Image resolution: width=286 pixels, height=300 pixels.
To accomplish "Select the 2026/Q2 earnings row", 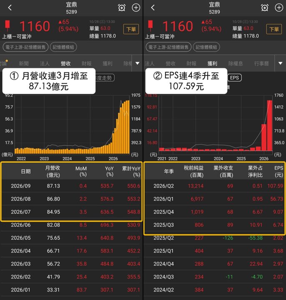I will pyautogui.click(x=214, y=186).
